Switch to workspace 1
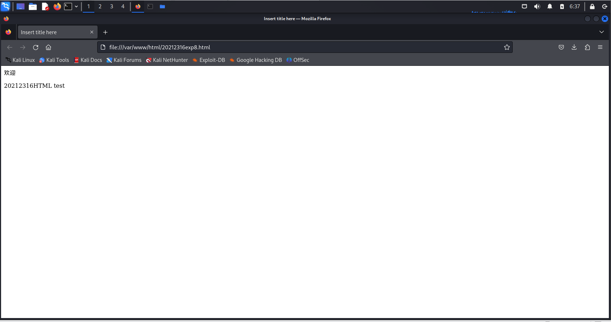 tap(89, 6)
